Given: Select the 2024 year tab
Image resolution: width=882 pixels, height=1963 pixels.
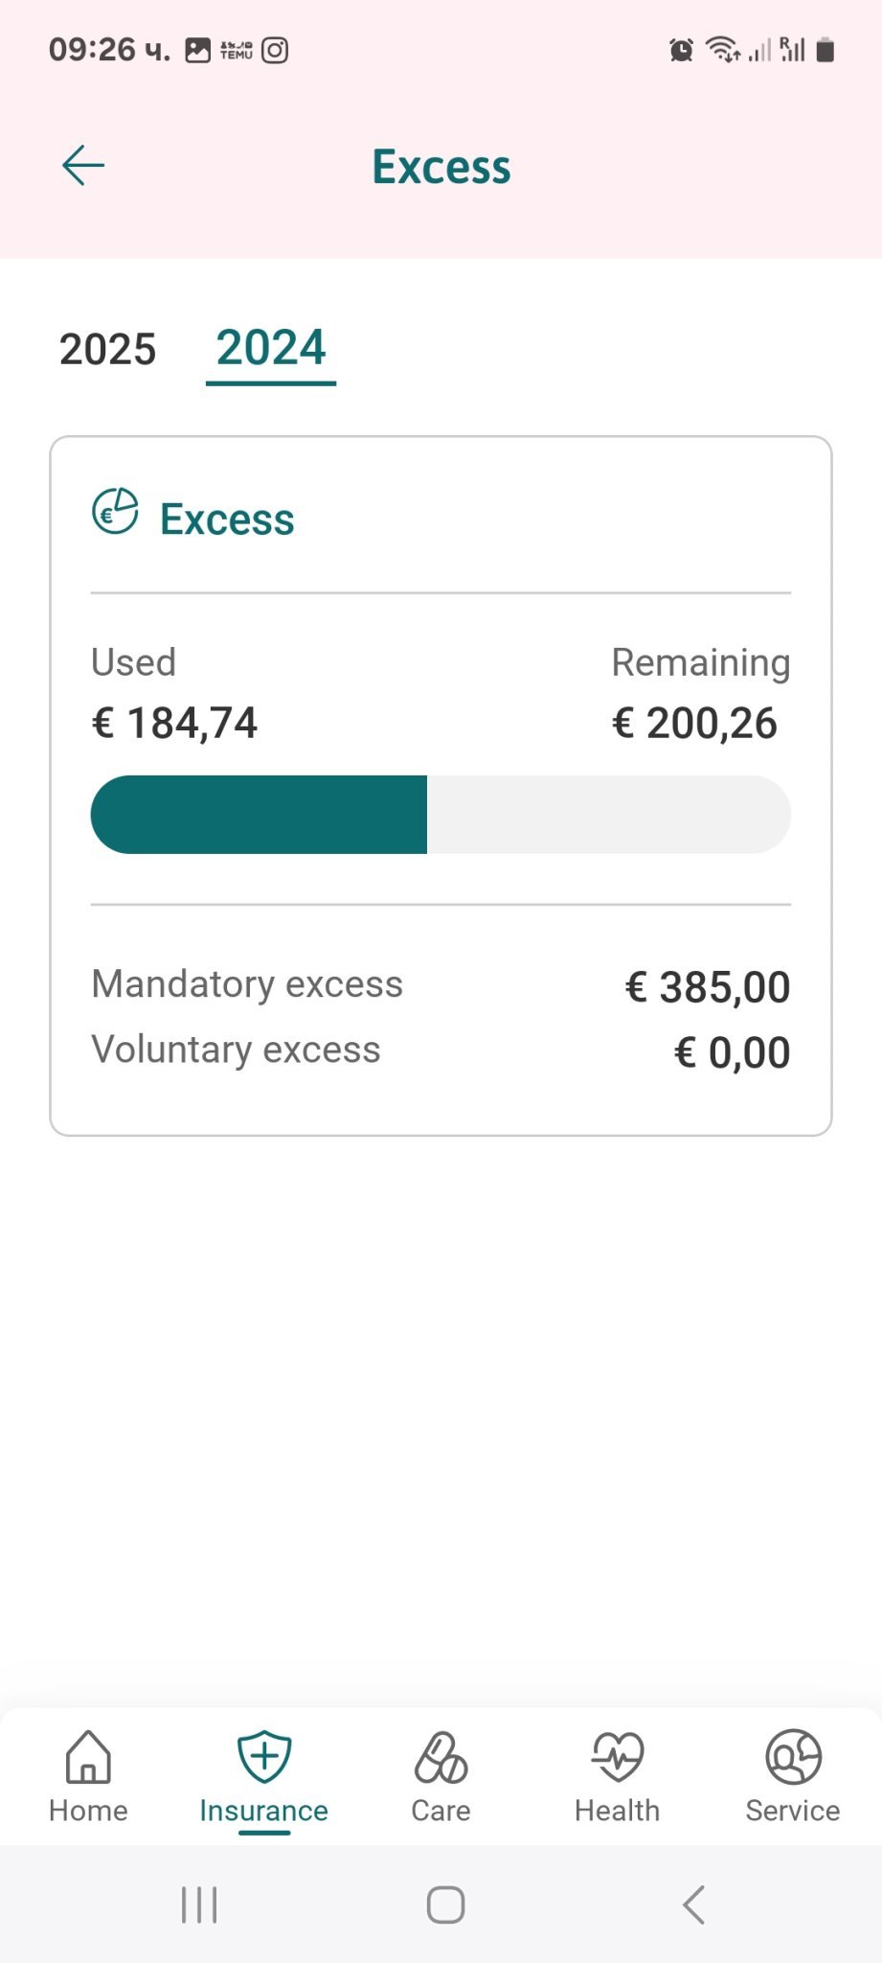Looking at the screenshot, I should coord(271,347).
